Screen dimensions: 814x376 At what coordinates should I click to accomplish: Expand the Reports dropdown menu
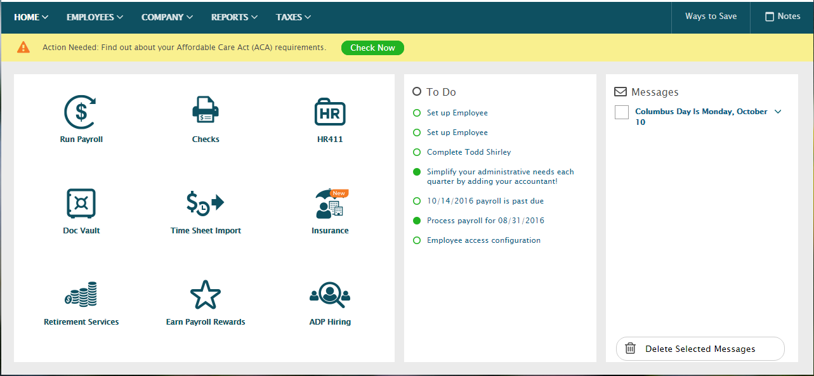pos(234,17)
